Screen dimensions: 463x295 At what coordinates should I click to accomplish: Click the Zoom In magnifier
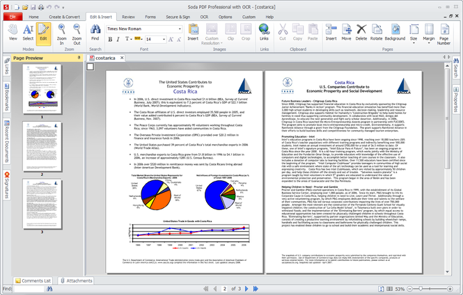click(62, 34)
